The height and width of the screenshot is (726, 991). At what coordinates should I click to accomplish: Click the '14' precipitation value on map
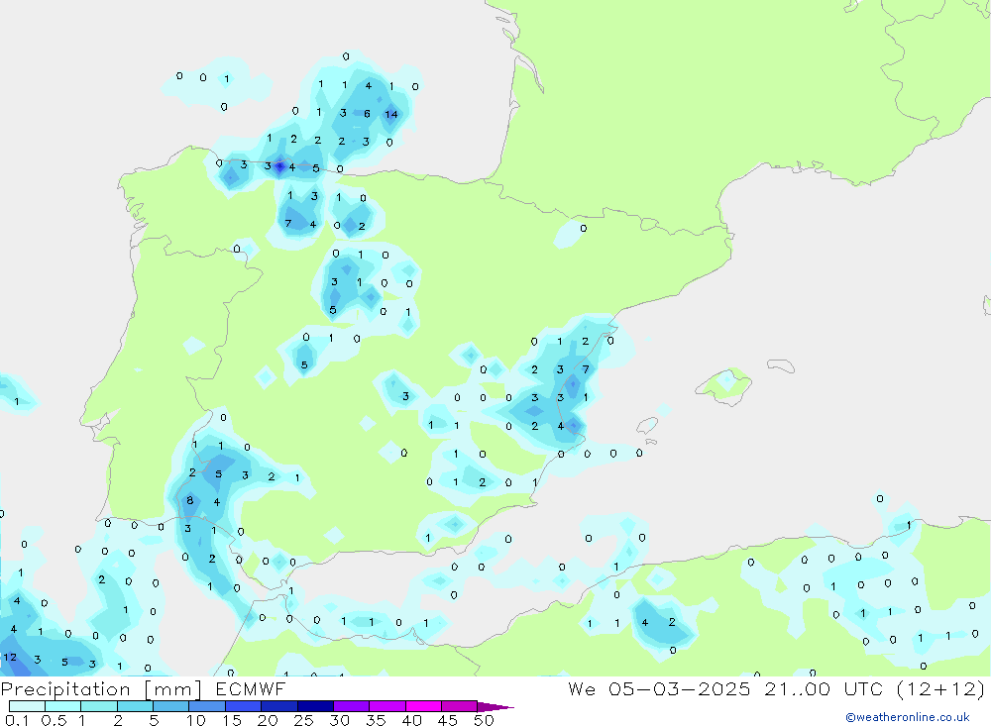(391, 114)
